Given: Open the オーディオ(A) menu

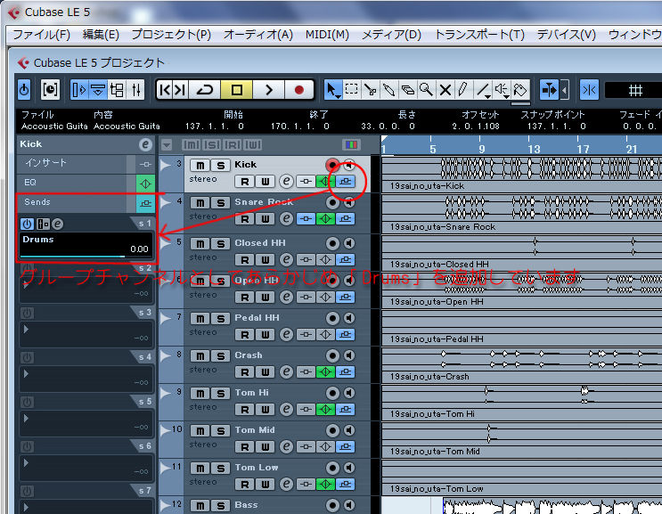Looking at the screenshot, I should click(x=258, y=35).
